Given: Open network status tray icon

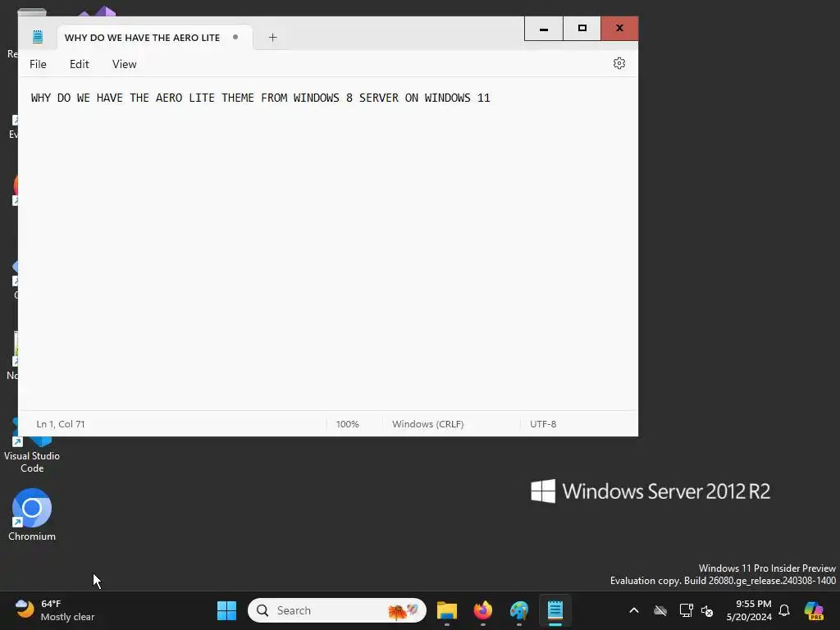Looking at the screenshot, I should click(x=686, y=610).
